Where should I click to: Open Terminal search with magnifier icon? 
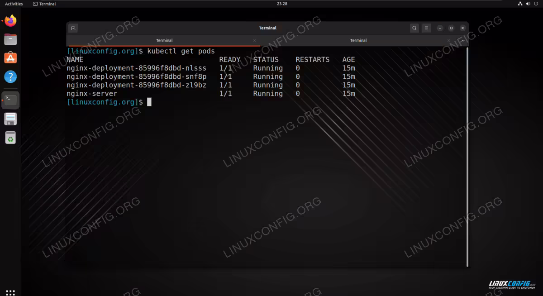coord(414,28)
